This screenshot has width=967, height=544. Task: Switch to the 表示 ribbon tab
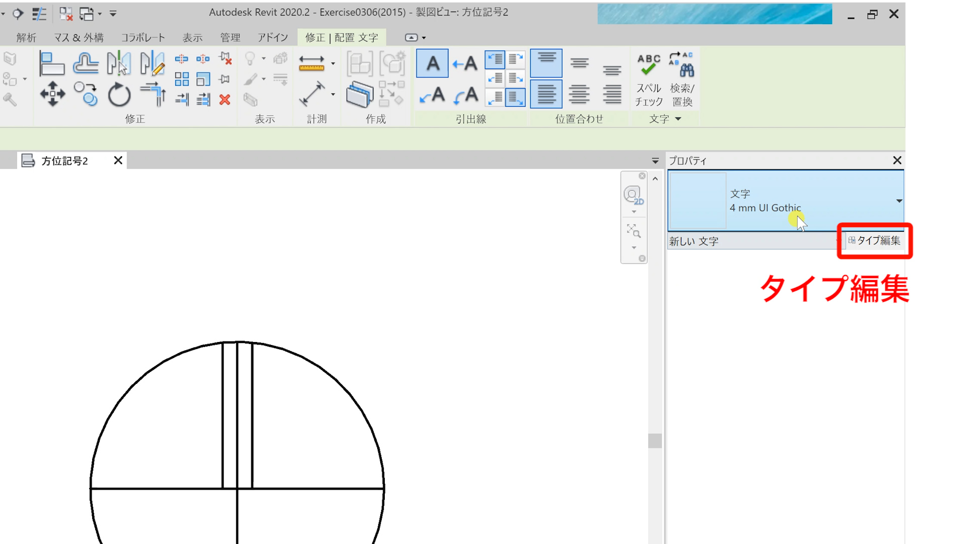(192, 38)
